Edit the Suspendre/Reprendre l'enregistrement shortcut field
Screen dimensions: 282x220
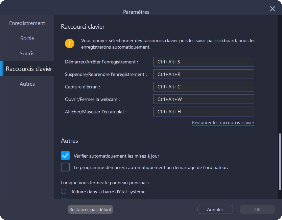[204, 74]
